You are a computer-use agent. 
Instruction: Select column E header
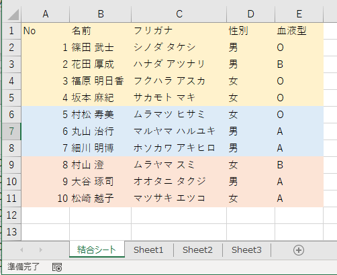click(x=299, y=14)
